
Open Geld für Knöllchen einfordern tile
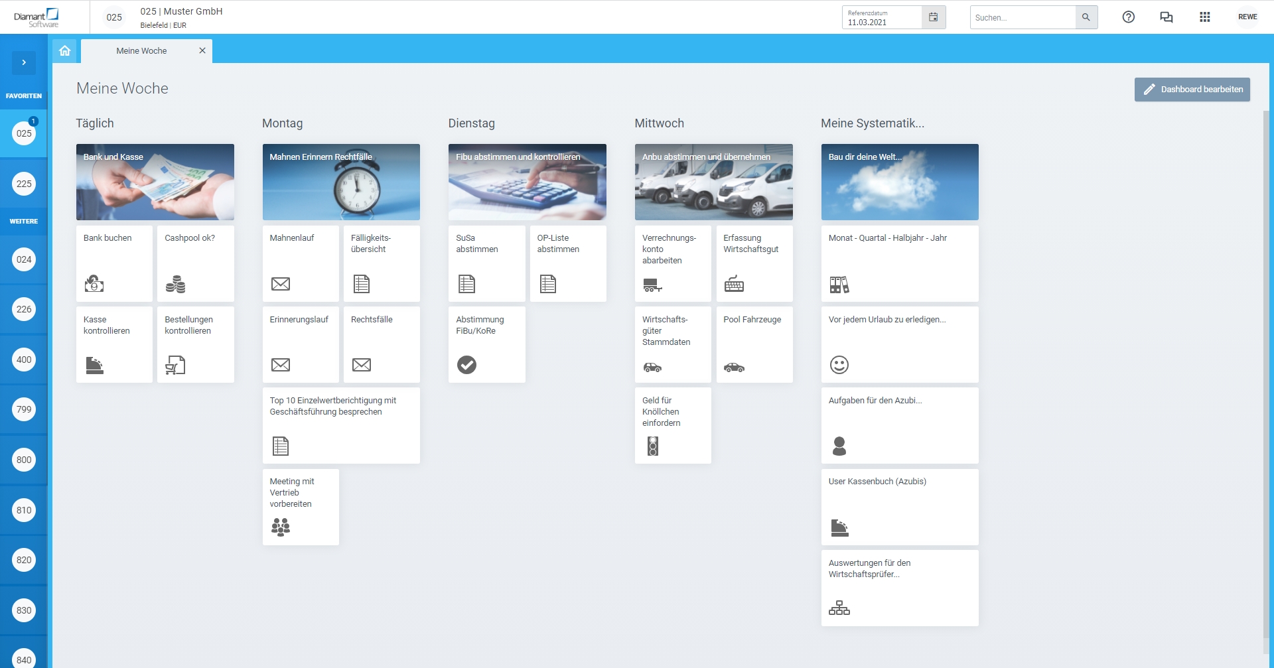tap(673, 425)
